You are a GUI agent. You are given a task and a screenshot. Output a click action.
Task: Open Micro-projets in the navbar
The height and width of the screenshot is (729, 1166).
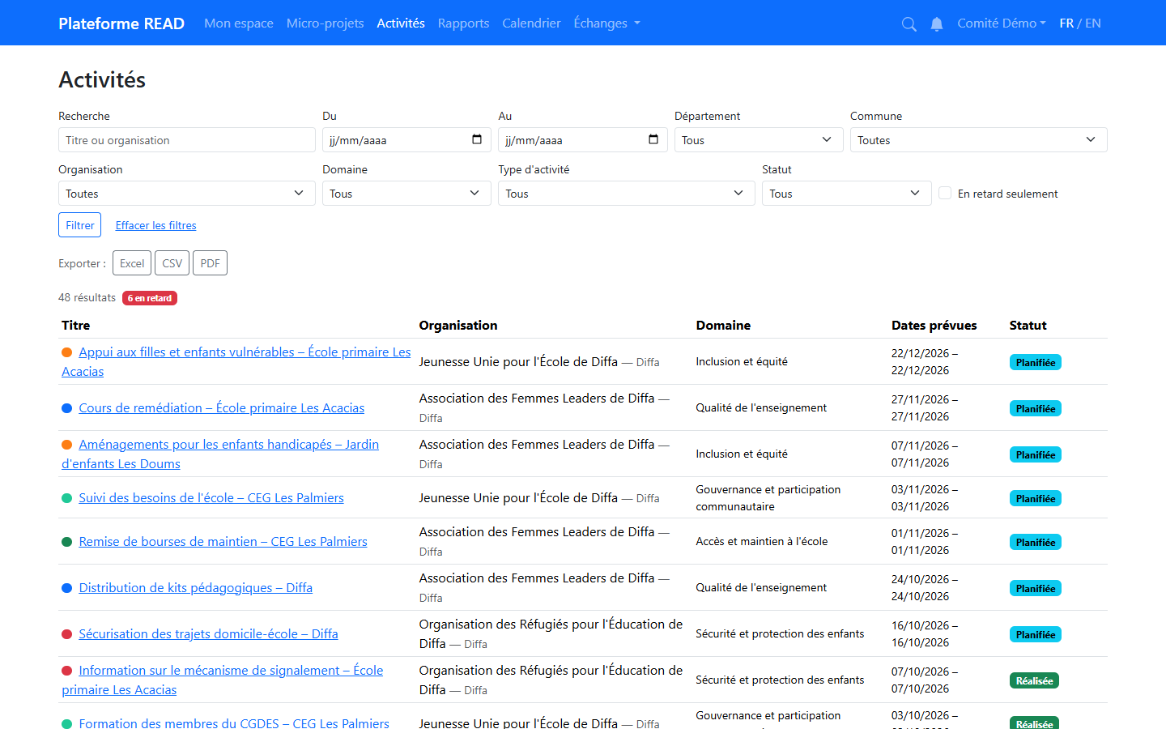point(325,23)
